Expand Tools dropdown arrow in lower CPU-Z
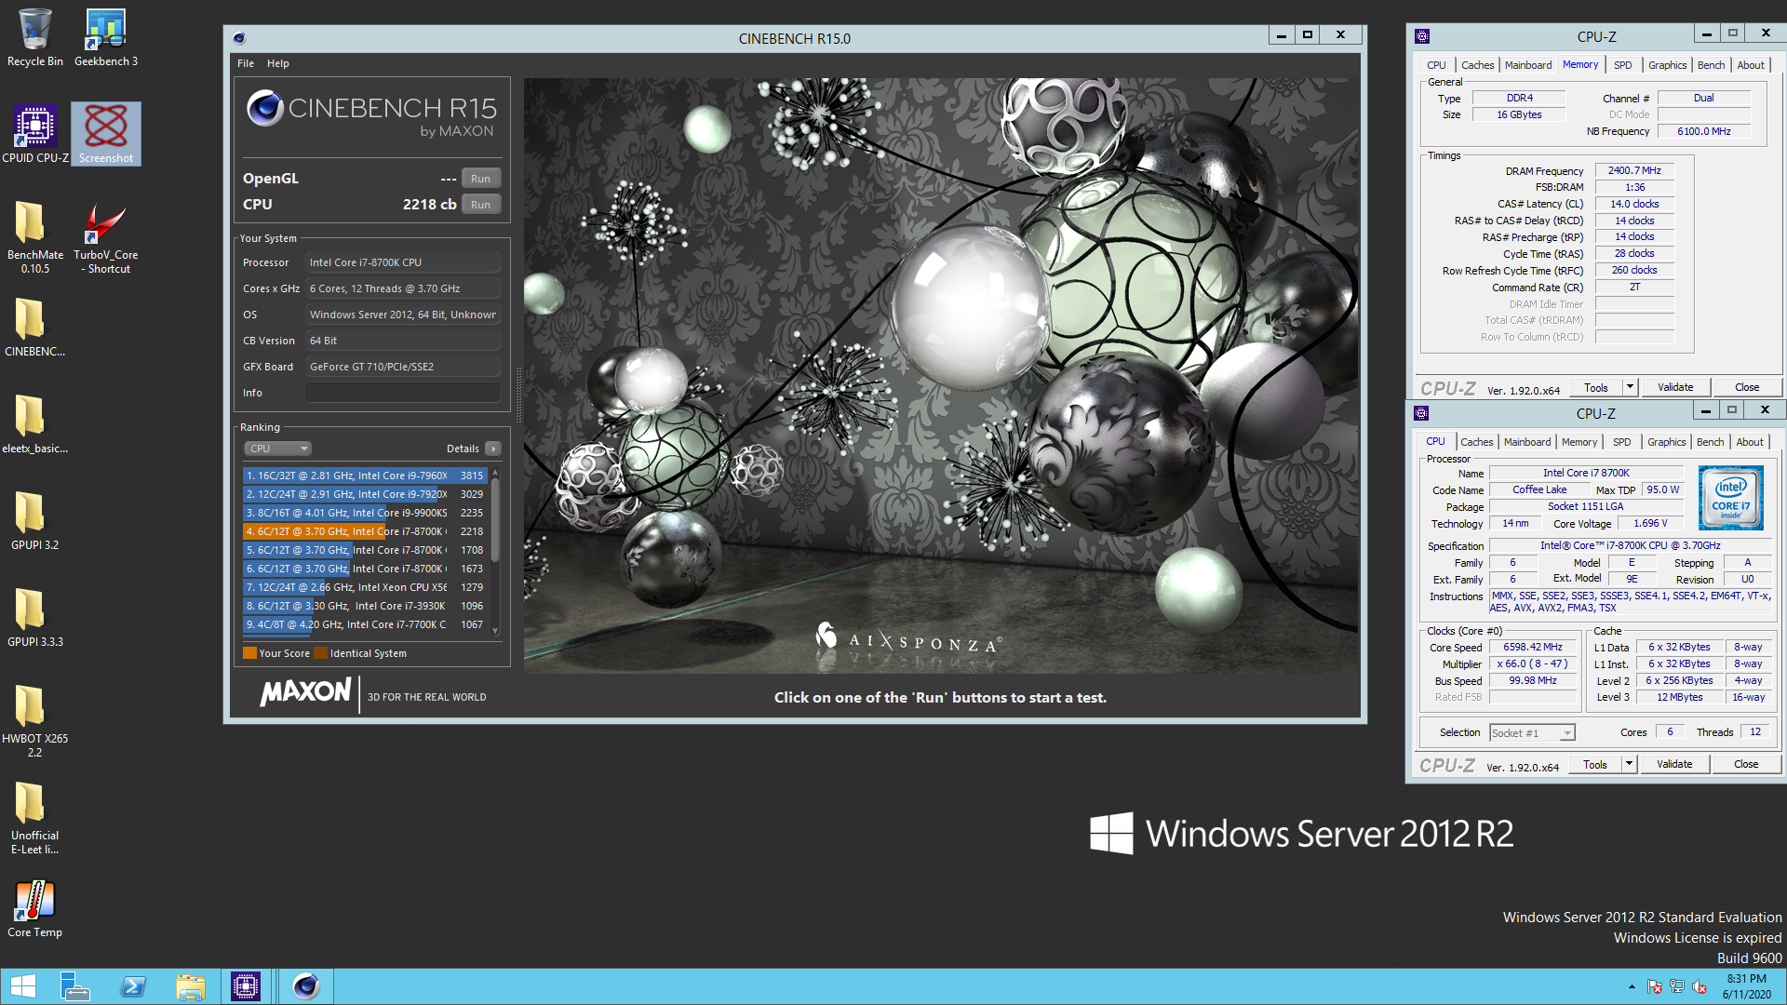The height and width of the screenshot is (1005, 1787). tap(1629, 764)
